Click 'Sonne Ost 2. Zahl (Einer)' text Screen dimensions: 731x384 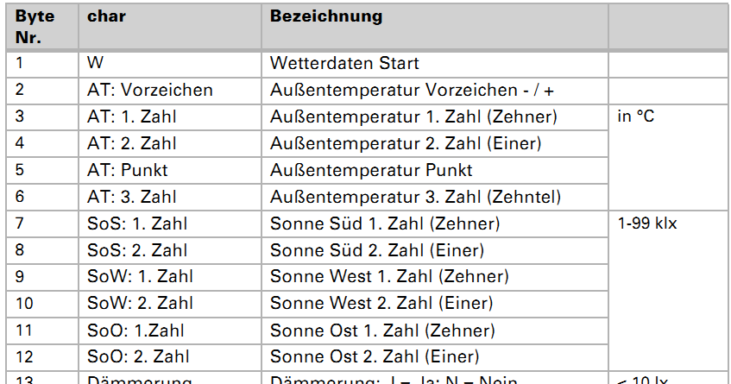click(x=375, y=356)
